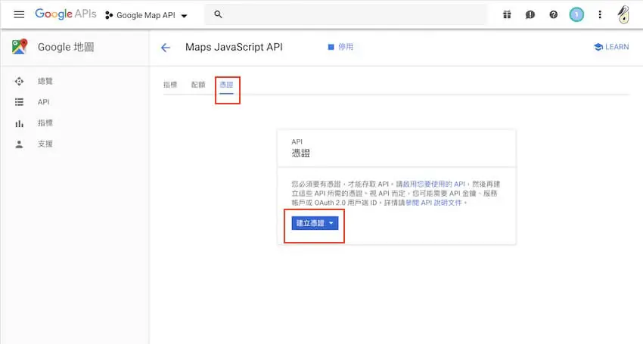Screen dimensions: 643x344
Task: Go back with the left arrow
Action: coord(166,48)
